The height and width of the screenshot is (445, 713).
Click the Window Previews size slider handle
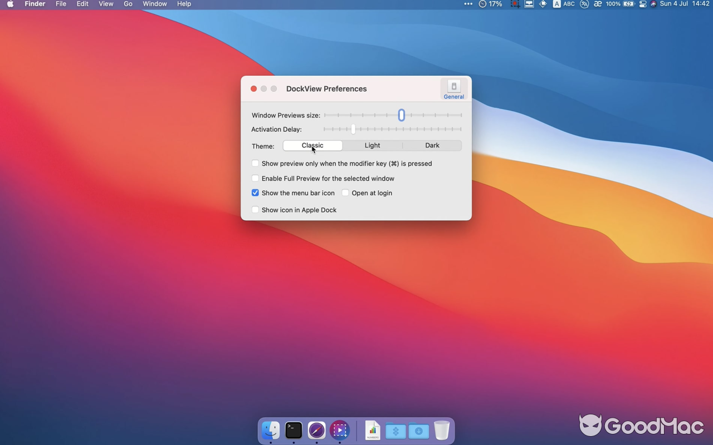401,115
